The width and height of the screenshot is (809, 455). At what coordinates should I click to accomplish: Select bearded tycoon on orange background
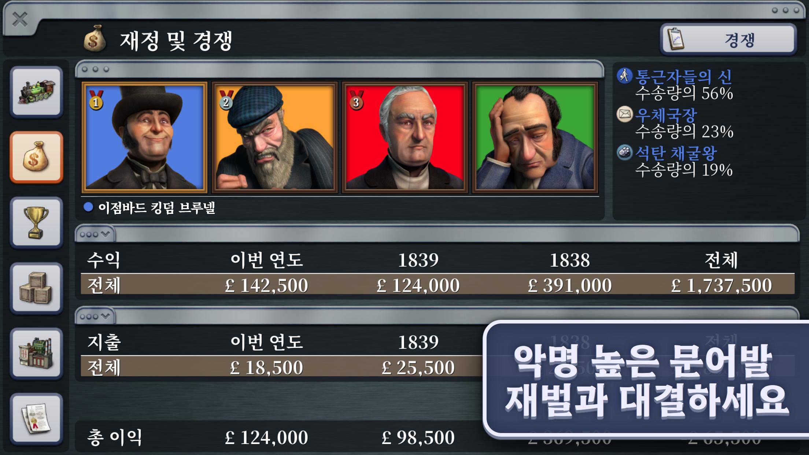coord(275,137)
